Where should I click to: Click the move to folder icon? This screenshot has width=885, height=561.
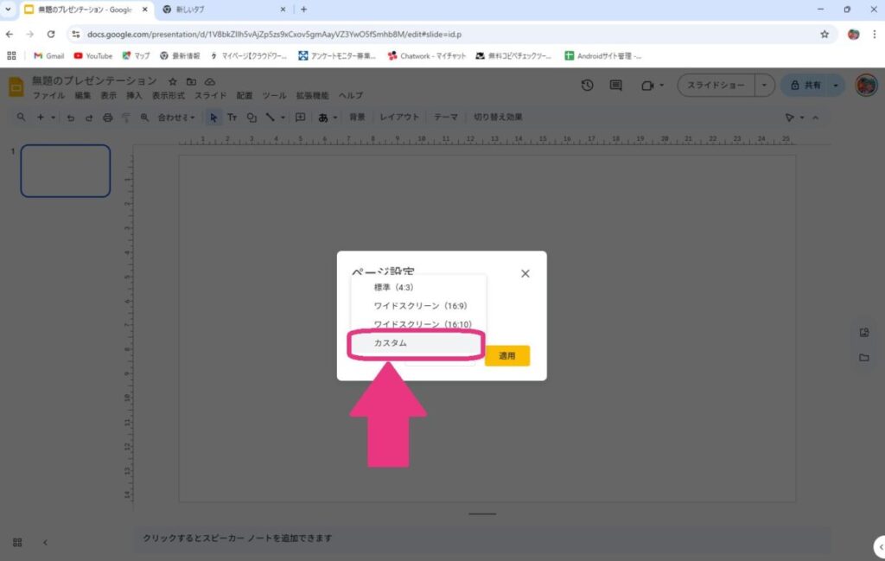tap(191, 82)
